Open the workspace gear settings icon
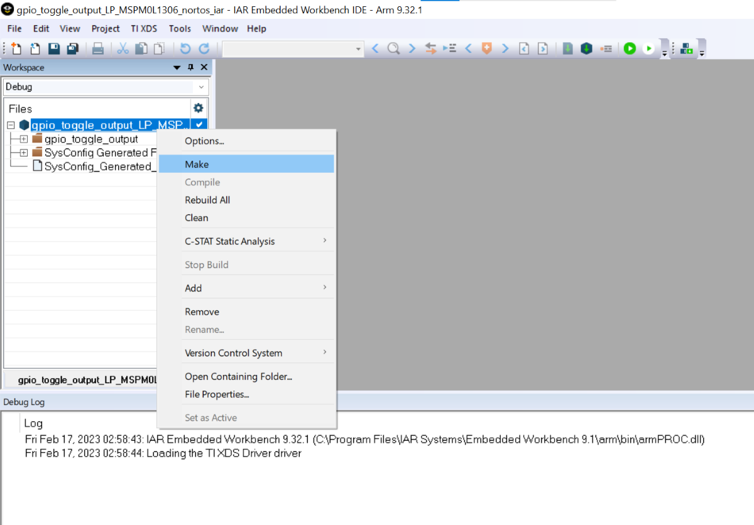Viewport: 754px width, 525px height. tap(199, 108)
